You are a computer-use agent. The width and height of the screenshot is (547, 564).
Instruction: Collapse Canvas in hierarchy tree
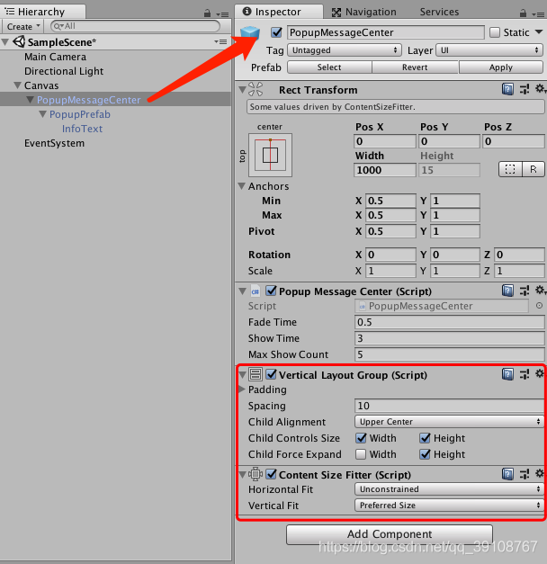pos(17,85)
